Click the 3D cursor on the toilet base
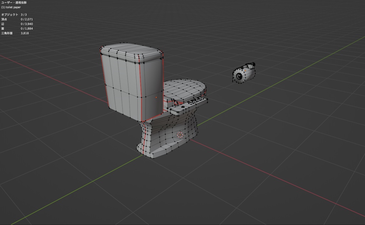The image size is (365, 225). click(x=180, y=134)
